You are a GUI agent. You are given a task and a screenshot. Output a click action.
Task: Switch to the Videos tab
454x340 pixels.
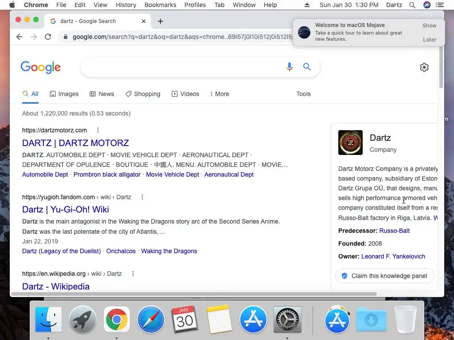coord(185,94)
